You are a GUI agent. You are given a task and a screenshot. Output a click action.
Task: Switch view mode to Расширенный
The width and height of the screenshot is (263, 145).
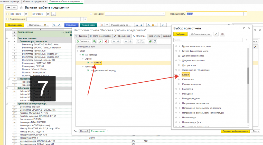(98, 131)
